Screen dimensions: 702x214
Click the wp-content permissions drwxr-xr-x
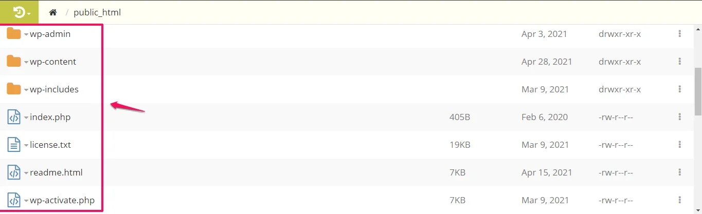pos(620,62)
